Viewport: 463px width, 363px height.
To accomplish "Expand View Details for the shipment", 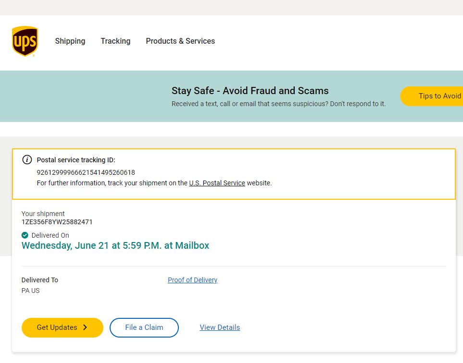I will coord(220,327).
